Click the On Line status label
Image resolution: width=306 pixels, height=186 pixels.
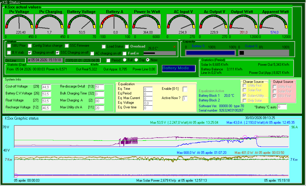(12, 60)
